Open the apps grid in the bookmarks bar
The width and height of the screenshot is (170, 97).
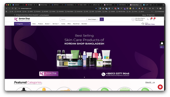6,11
